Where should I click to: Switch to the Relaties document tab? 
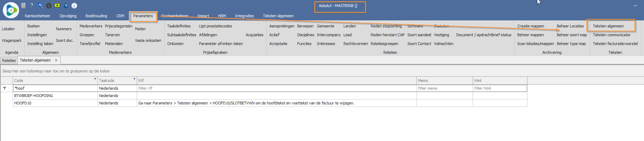click(9, 60)
